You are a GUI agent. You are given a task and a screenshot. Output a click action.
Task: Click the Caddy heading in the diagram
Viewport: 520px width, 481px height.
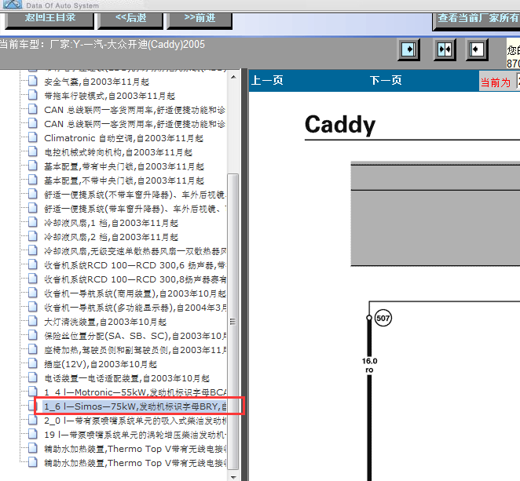(340, 125)
